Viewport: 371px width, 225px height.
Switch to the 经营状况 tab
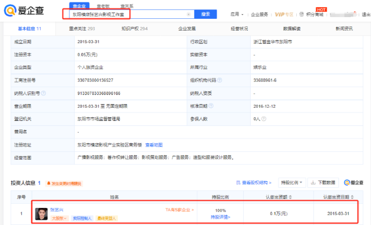pos(239,29)
